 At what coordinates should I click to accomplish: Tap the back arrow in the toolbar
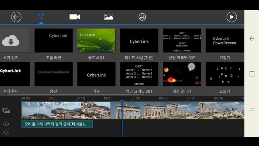click(16, 17)
